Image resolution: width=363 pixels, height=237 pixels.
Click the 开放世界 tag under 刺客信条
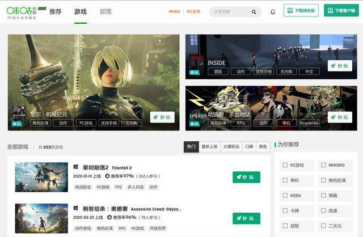[158, 228]
